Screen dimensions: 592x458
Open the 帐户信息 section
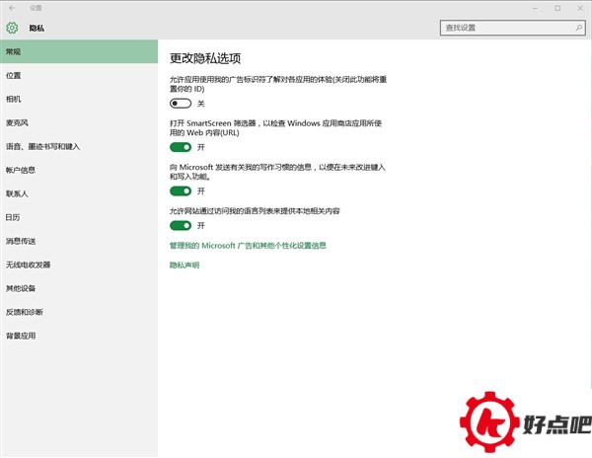pyautogui.click(x=79, y=170)
